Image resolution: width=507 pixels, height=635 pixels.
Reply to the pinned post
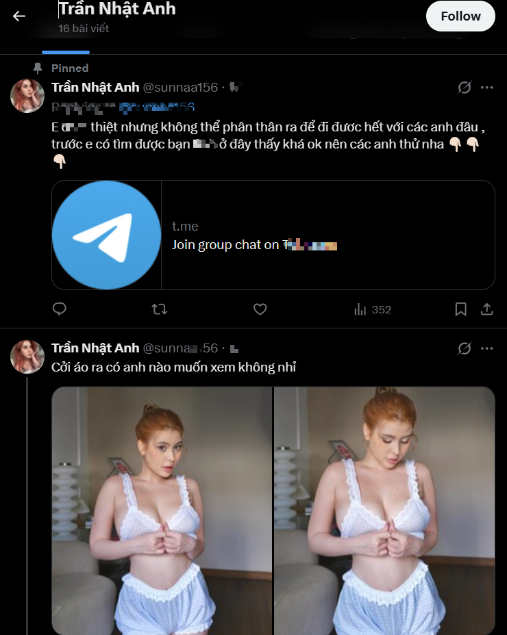(60, 309)
